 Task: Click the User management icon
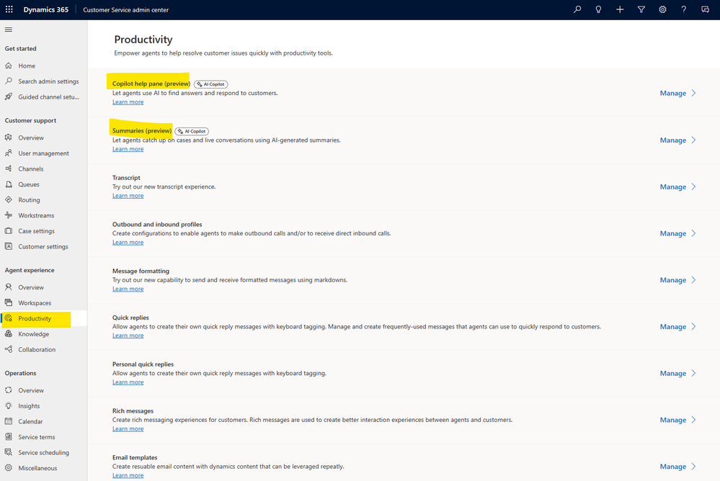(x=8, y=153)
